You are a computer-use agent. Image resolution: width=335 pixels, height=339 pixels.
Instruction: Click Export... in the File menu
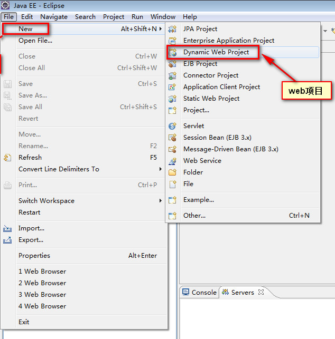tap(84, 240)
